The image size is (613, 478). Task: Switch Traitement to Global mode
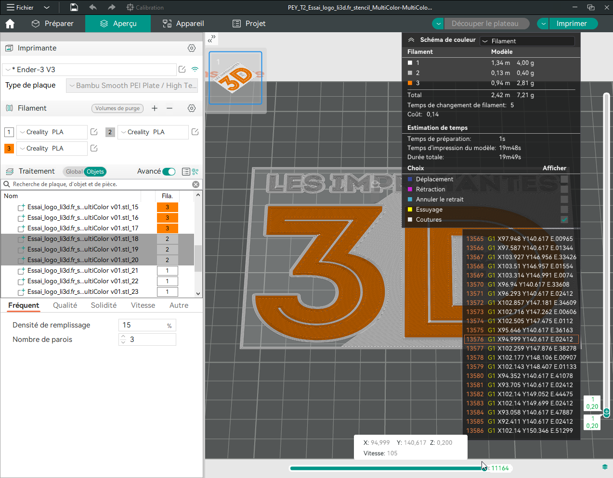click(x=74, y=172)
